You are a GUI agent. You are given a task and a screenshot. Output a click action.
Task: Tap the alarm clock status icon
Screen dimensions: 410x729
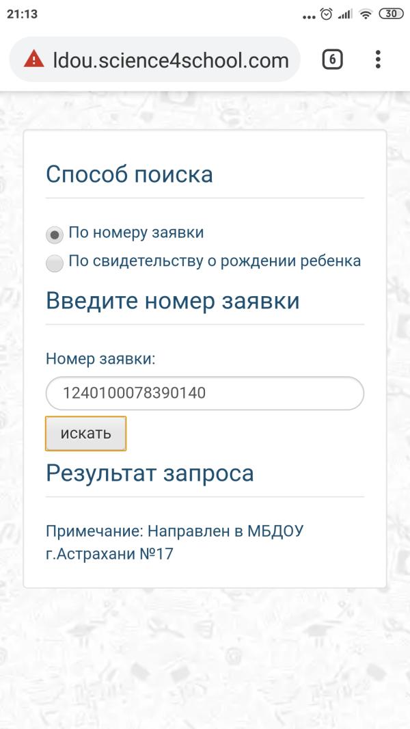pos(327,14)
